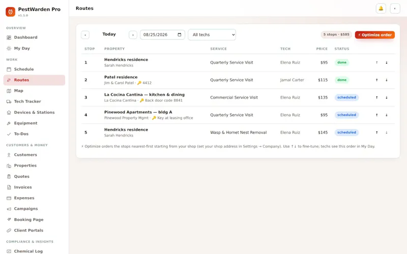Click scheduled status for La Cocina Cantina
This screenshot has width=407, height=254.
click(x=346, y=98)
